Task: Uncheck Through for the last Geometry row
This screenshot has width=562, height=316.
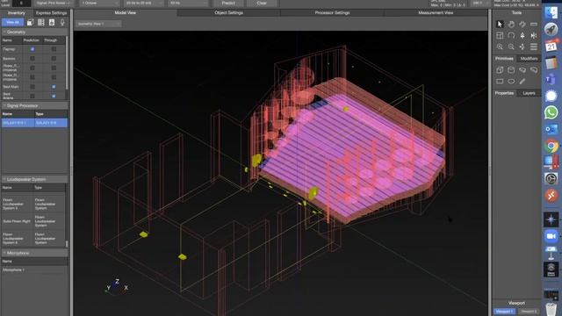Action: [54, 96]
